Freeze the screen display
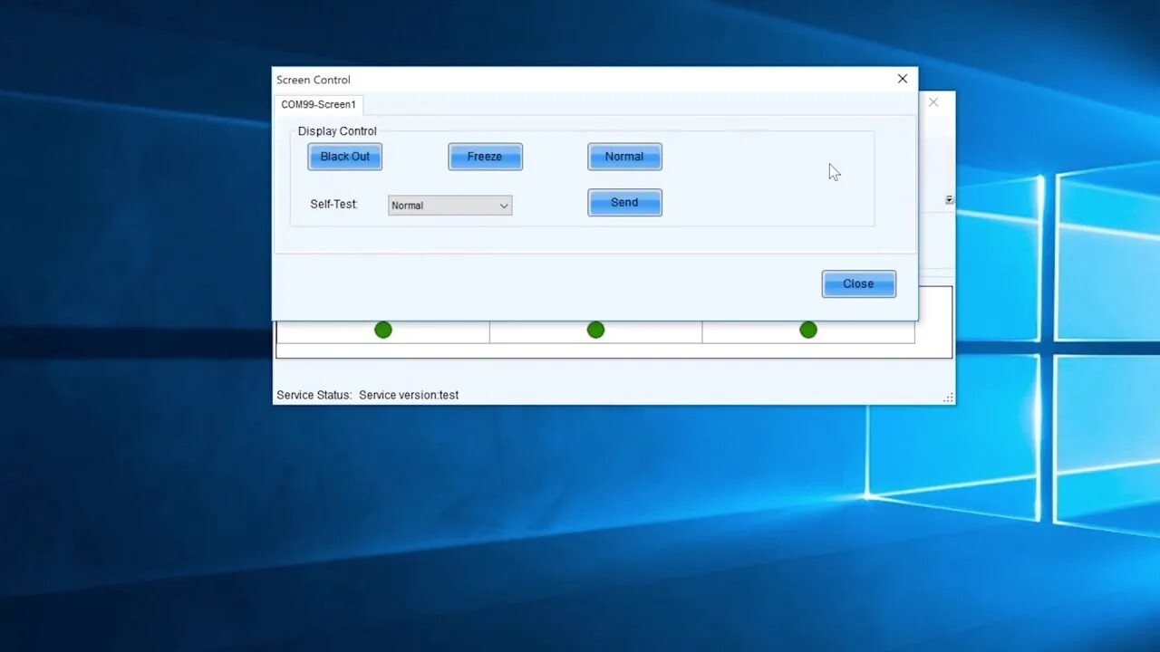The image size is (1160, 652). pyautogui.click(x=485, y=157)
